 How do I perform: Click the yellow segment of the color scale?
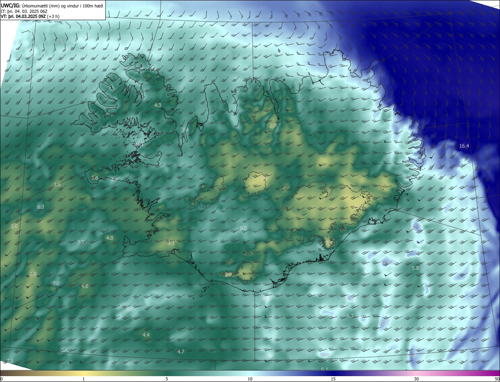tap(84, 373)
